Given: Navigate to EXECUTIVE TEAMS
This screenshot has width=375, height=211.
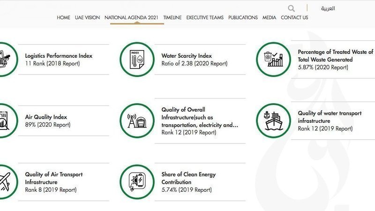Looking at the screenshot, I should coord(205,18).
